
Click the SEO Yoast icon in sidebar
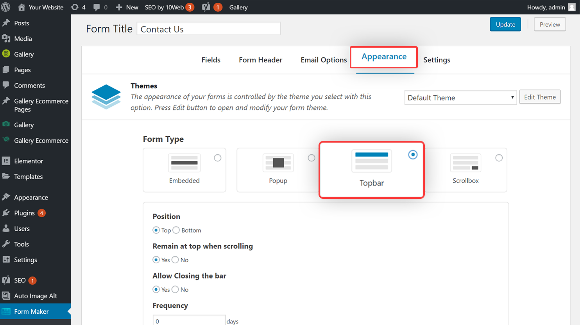pos(6,280)
